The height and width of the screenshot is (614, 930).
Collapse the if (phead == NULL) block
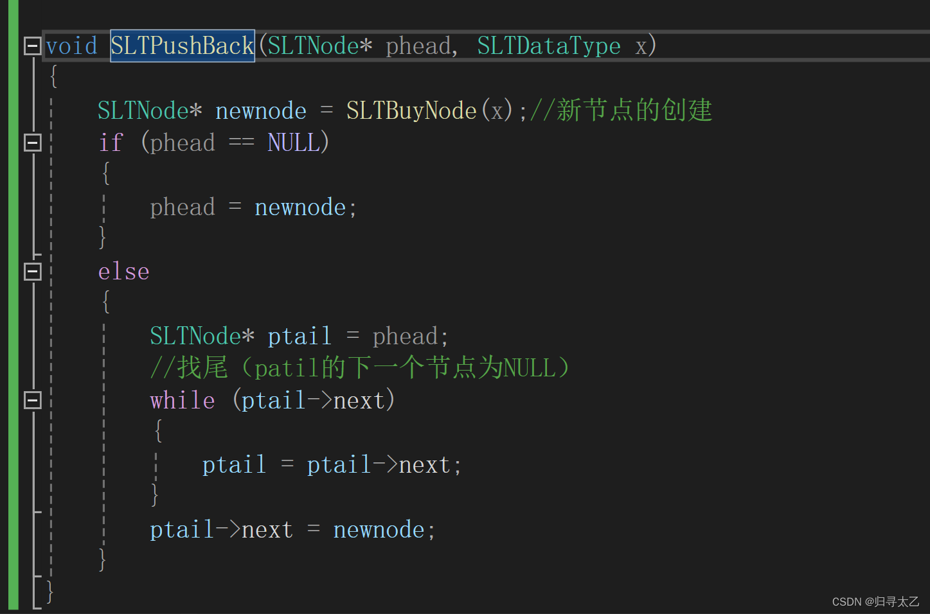tap(32, 143)
